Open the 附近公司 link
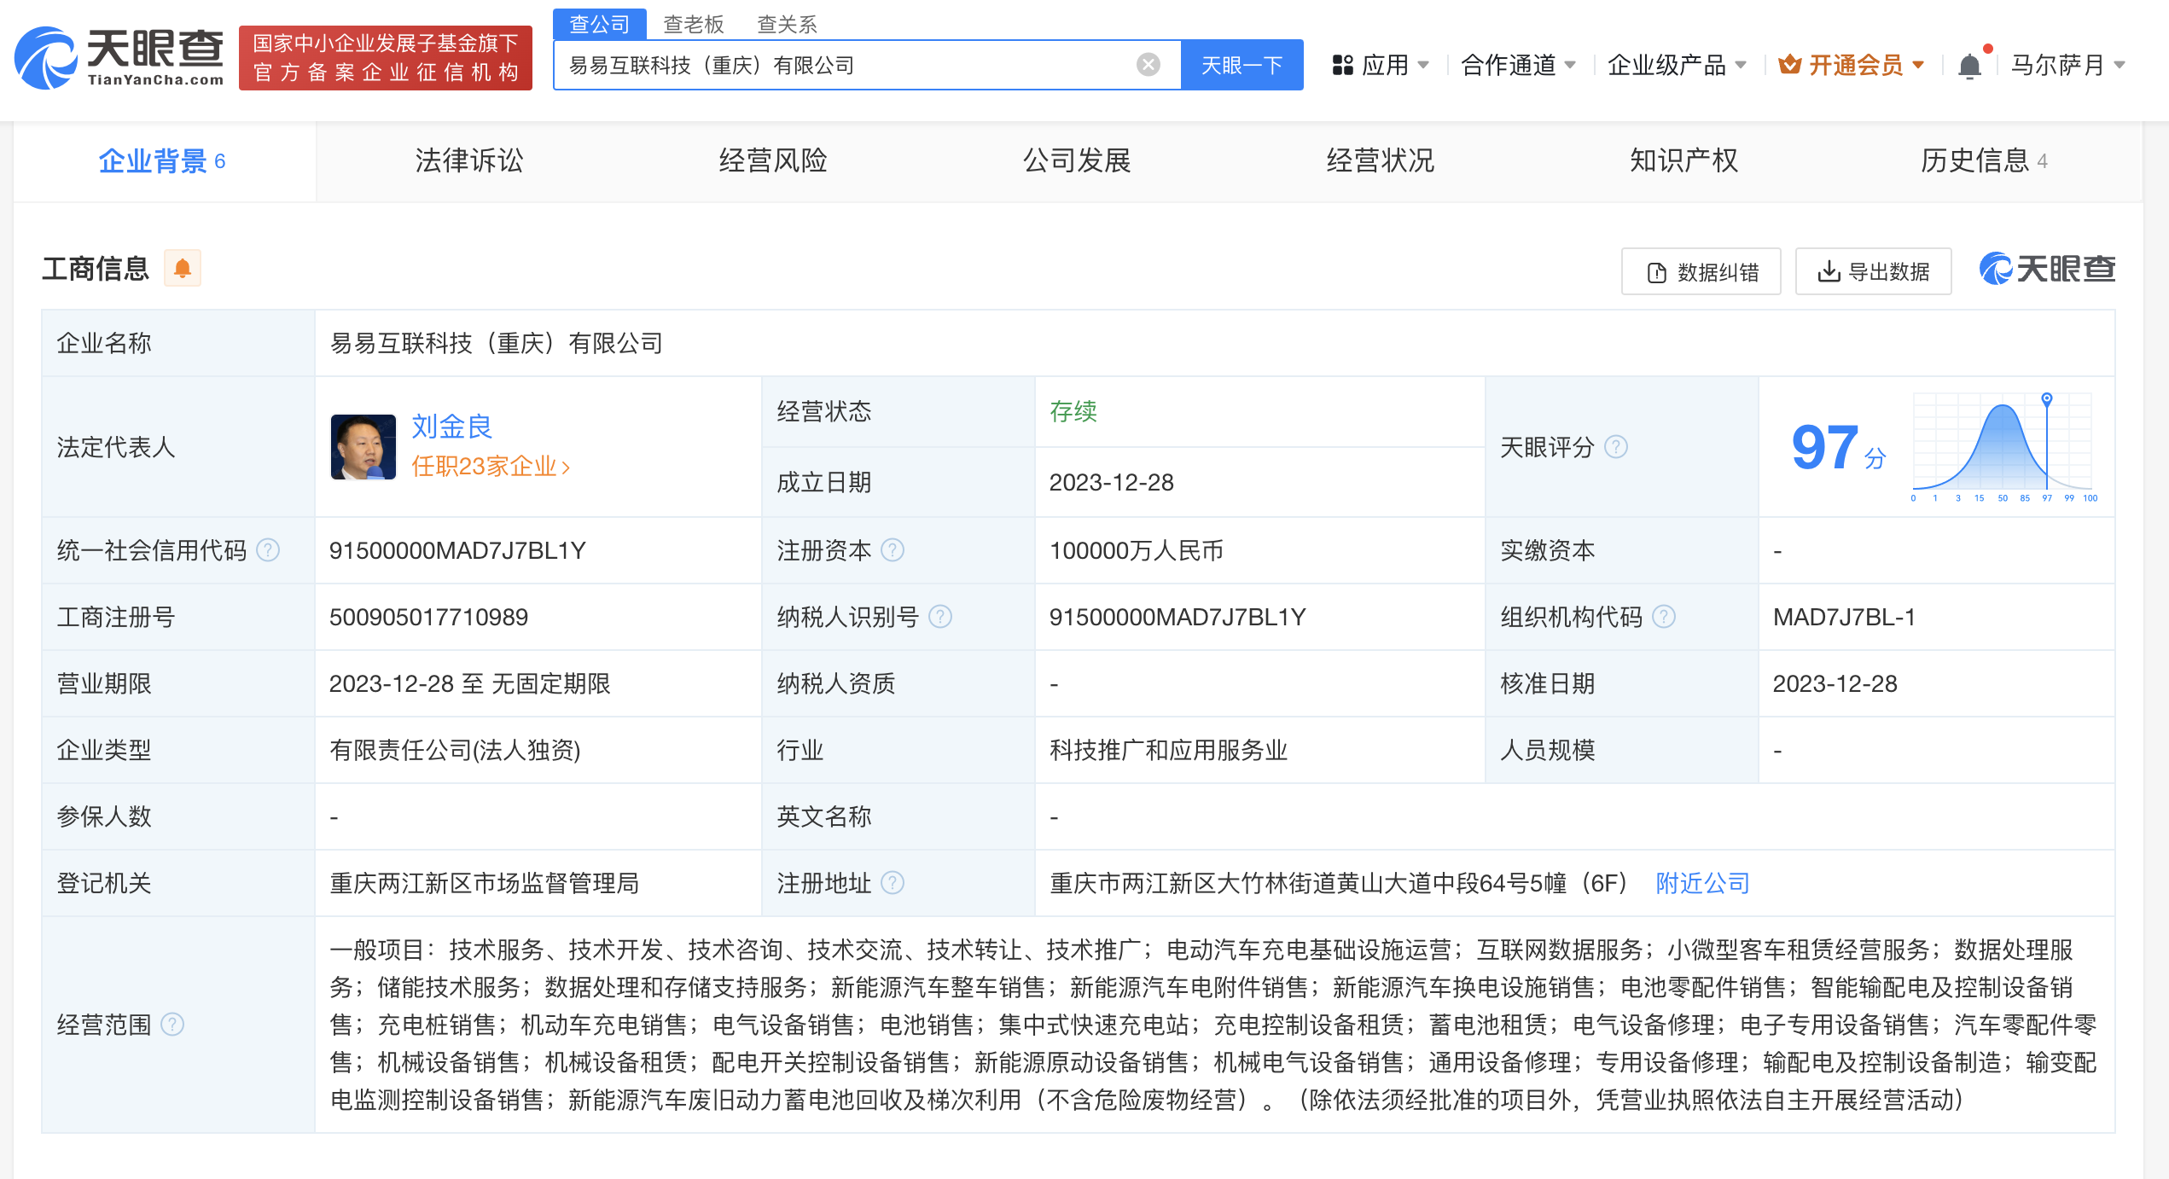Image resolution: width=2169 pixels, height=1179 pixels. tap(1702, 883)
